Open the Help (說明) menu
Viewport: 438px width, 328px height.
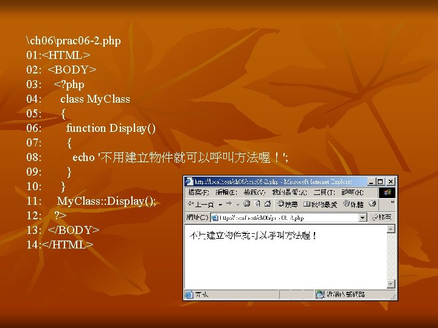pos(352,193)
